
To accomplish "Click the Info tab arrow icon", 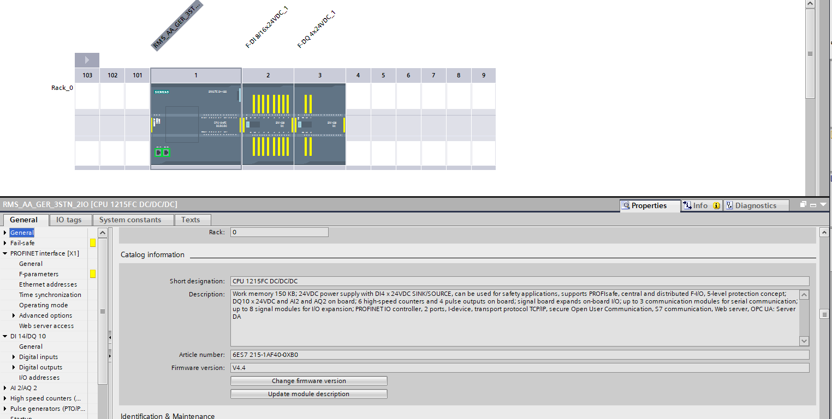I will coord(687,205).
